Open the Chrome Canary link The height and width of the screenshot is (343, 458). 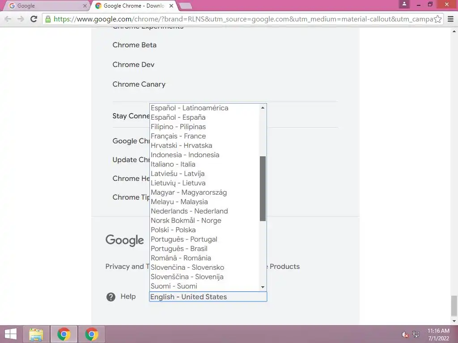click(x=139, y=84)
